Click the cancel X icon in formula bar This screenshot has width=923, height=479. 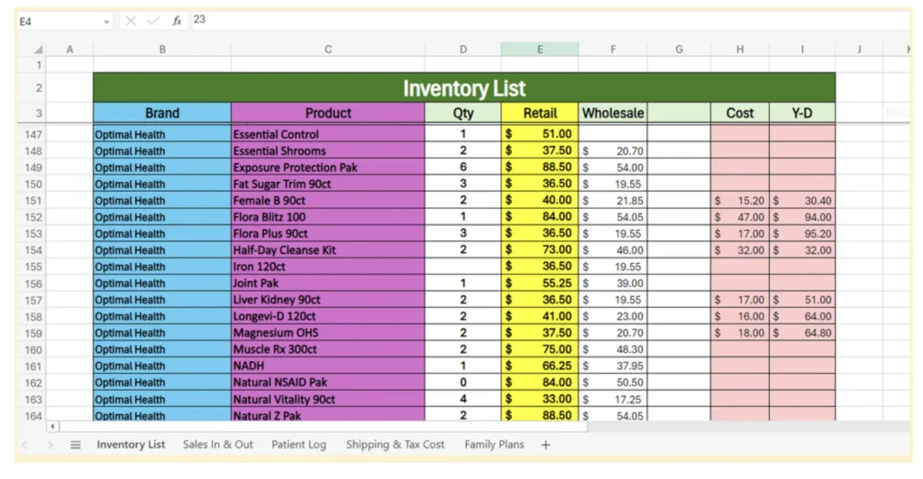(x=131, y=20)
